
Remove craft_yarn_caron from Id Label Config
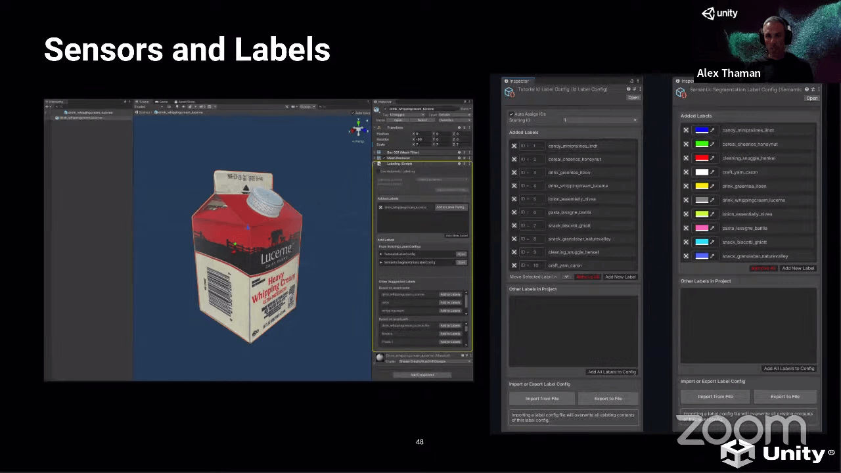pos(514,265)
